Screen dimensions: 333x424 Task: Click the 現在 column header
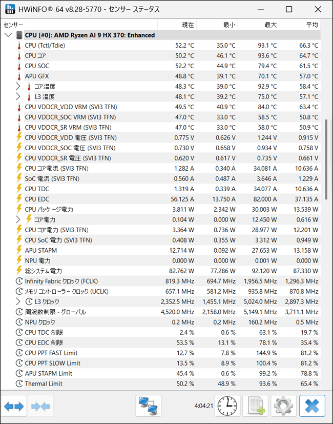[177, 25]
